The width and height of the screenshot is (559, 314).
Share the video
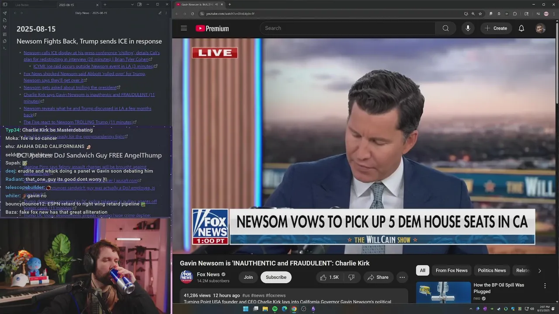click(378, 277)
